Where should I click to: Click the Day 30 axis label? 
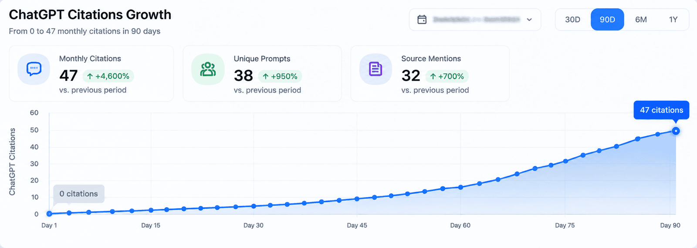(x=253, y=225)
